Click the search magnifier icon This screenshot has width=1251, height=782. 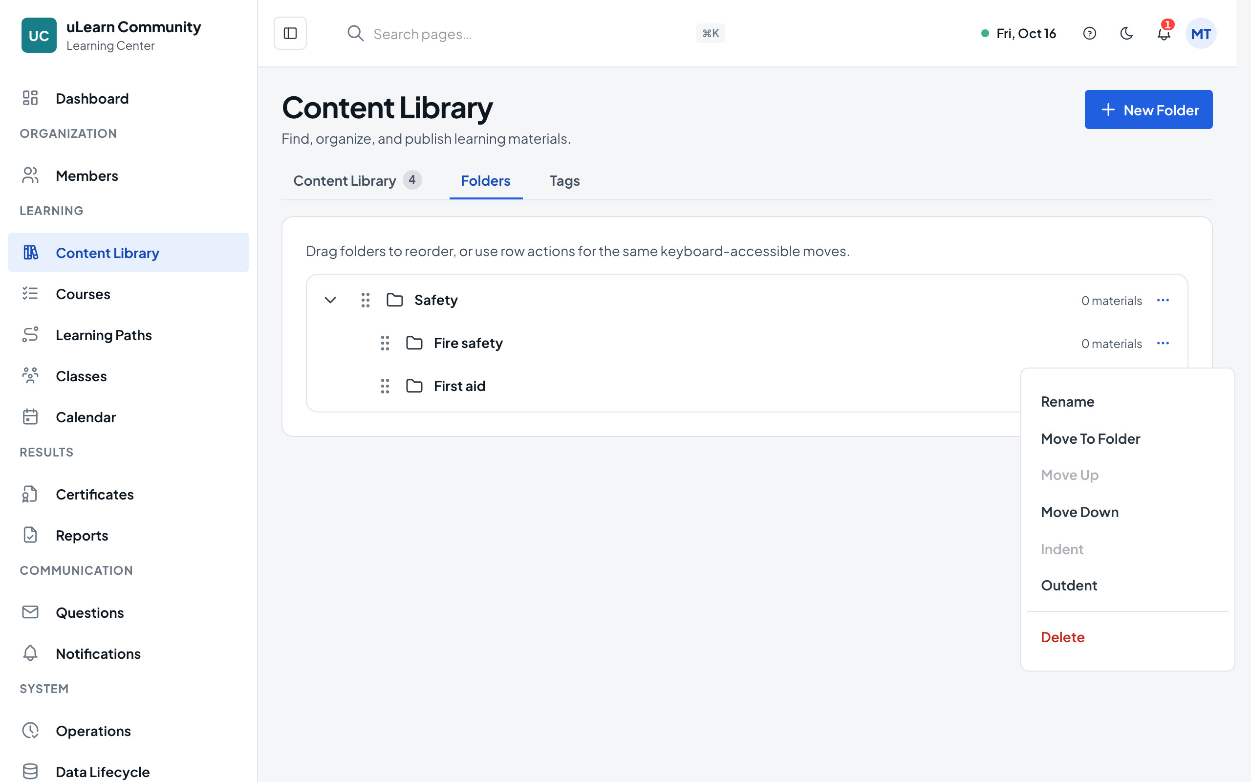tap(355, 34)
